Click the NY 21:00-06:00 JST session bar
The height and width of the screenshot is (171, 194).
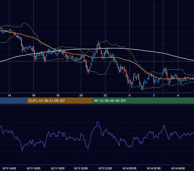coord(143,101)
